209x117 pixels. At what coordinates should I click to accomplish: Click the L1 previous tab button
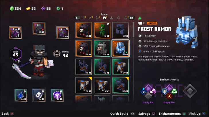[x=77, y=18]
